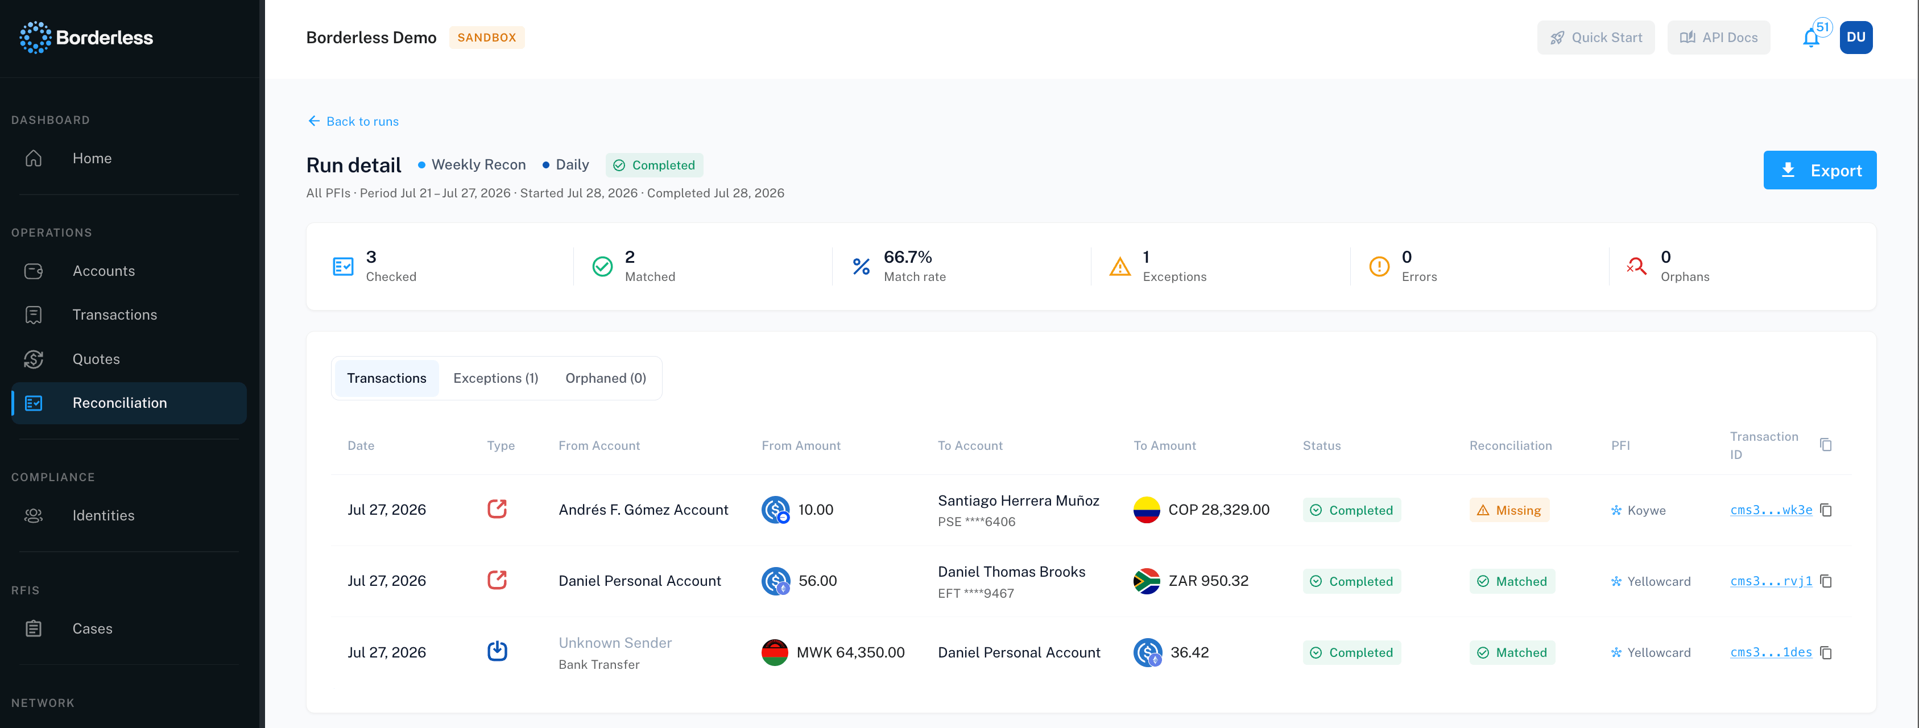
Task: Click the Matched green check icon
Action: 602,266
